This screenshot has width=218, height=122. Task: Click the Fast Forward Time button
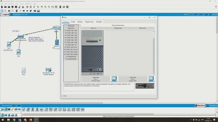[x=19, y=106]
